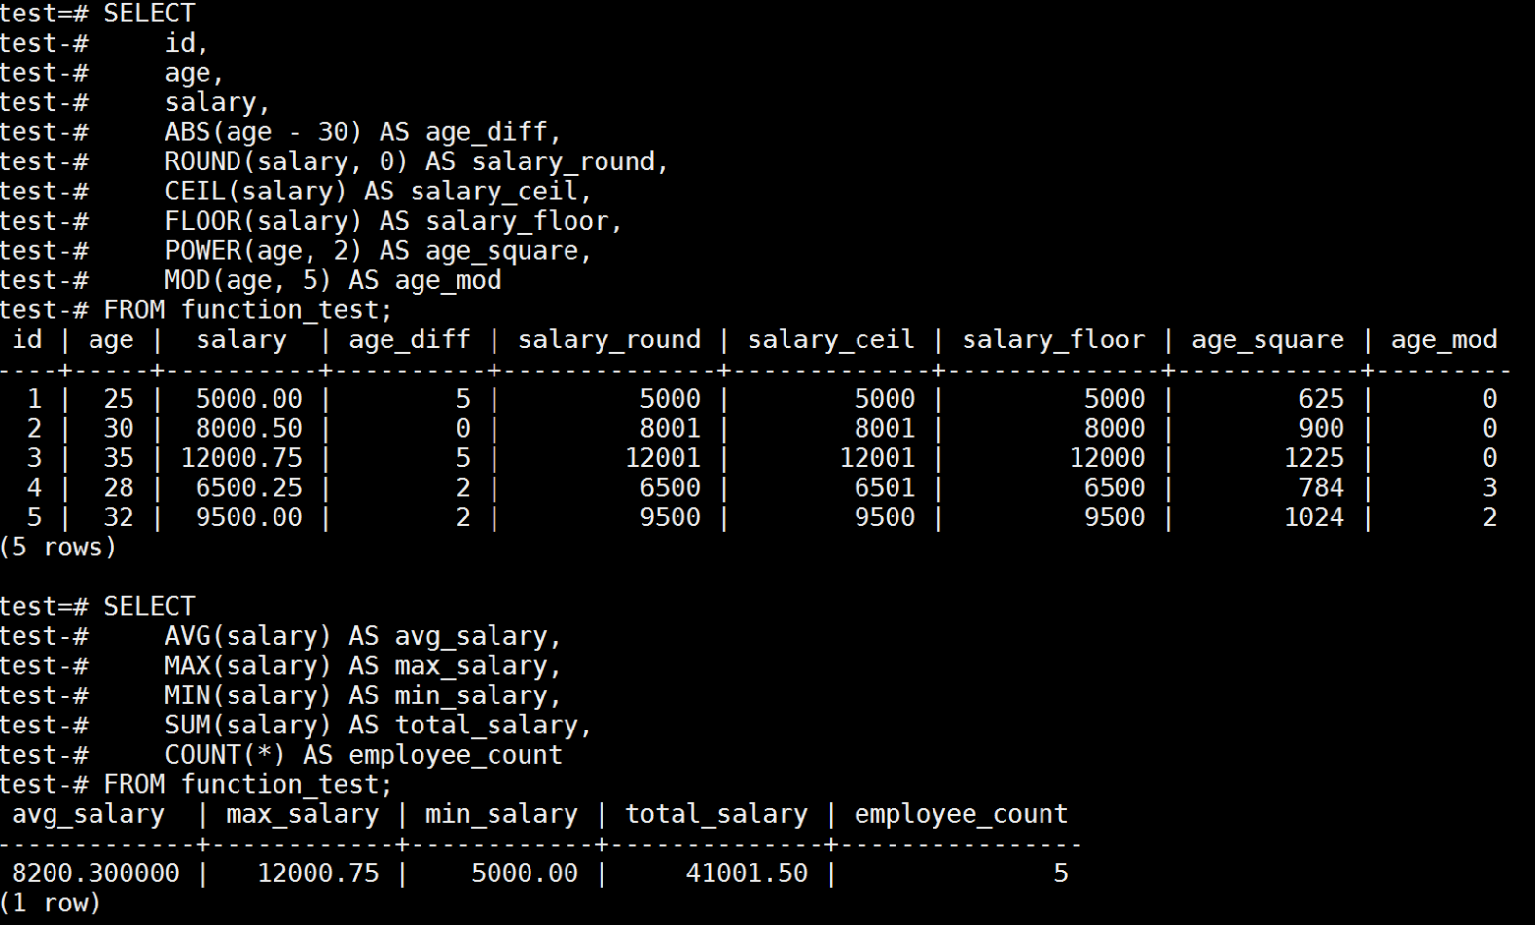The height and width of the screenshot is (926, 1536).
Task: Click the salary_ceil column header
Action: point(830,339)
